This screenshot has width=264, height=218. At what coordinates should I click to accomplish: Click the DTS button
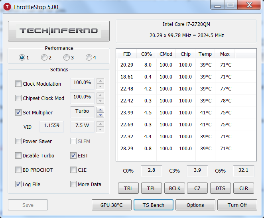pyautogui.click(x=221, y=188)
